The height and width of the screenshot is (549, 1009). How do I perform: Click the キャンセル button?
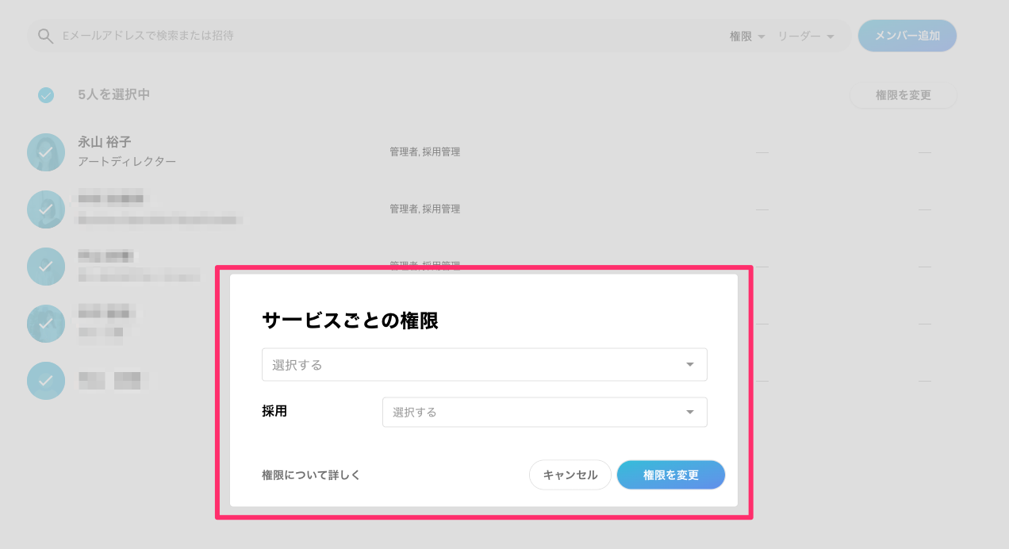570,475
